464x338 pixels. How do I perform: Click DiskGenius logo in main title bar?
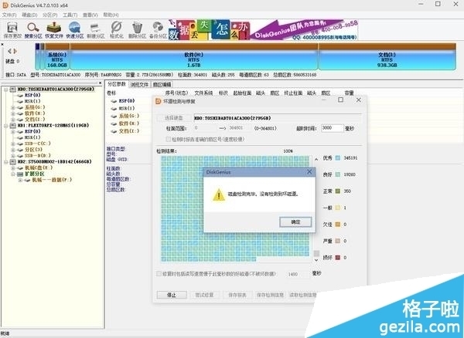click(x=5, y=5)
